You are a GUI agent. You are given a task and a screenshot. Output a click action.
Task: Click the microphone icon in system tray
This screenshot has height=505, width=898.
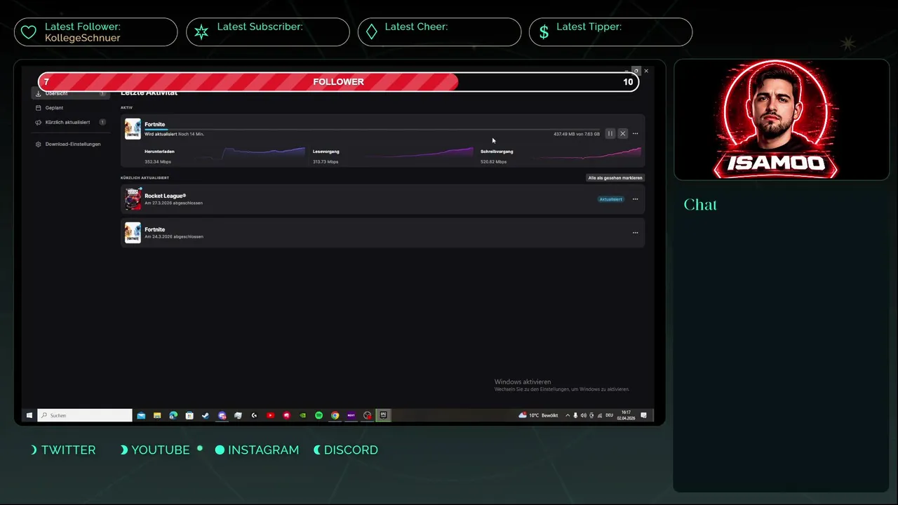(576, 415)
